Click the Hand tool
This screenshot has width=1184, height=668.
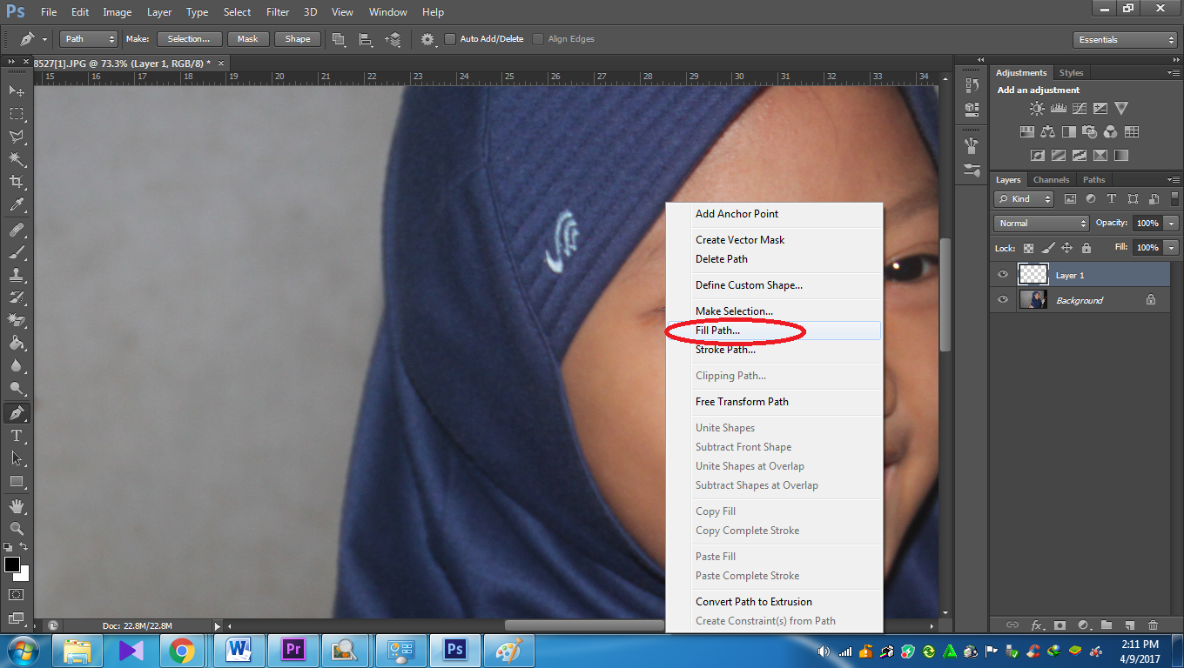(16, 505)
